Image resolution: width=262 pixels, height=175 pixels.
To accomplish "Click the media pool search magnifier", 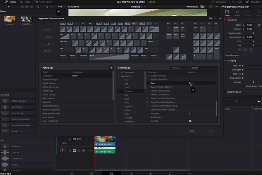I will [37, 7].
